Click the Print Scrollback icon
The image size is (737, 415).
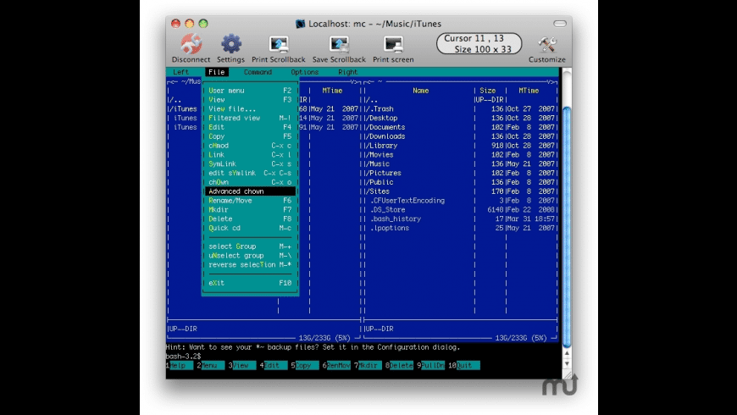coord(279,44)
